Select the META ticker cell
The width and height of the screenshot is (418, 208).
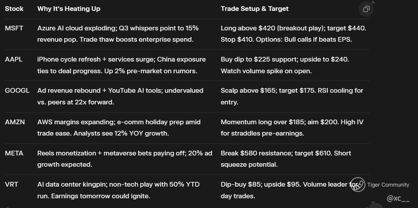(14, 153)
